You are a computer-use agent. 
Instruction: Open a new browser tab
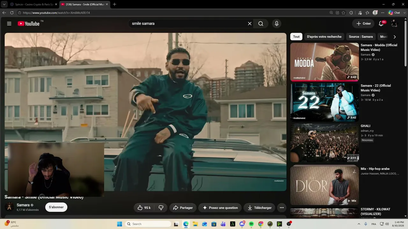(114, 4)
